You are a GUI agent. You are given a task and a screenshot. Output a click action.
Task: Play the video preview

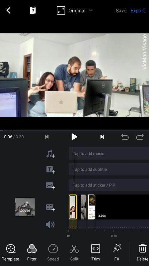(x=74, y=137)
